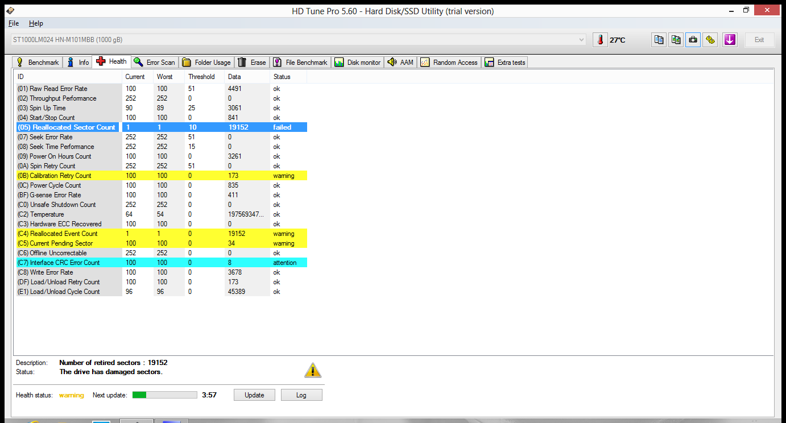Select the Reallocated Event Count row
This screenshot has height=423, width=786.
click(162, 234)
